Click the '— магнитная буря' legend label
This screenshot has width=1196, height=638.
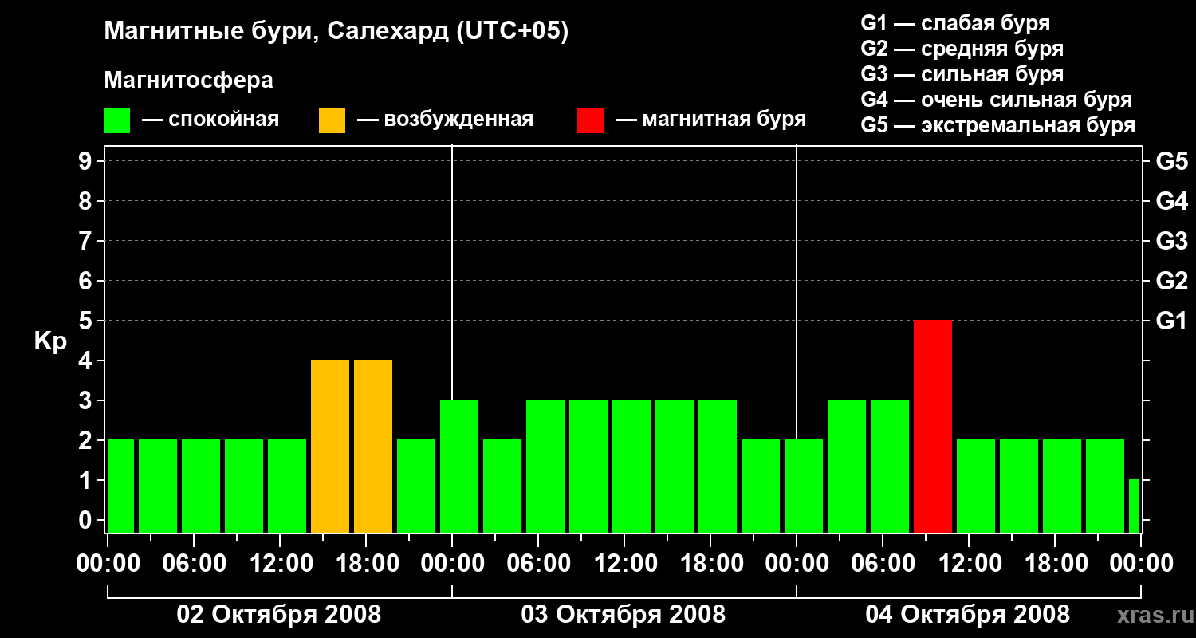[x=711, y=120]
